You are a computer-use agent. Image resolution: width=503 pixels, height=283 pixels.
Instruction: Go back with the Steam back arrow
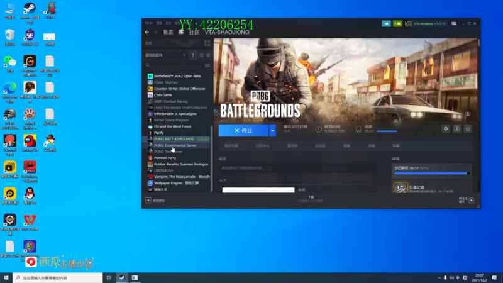point(147,32)
